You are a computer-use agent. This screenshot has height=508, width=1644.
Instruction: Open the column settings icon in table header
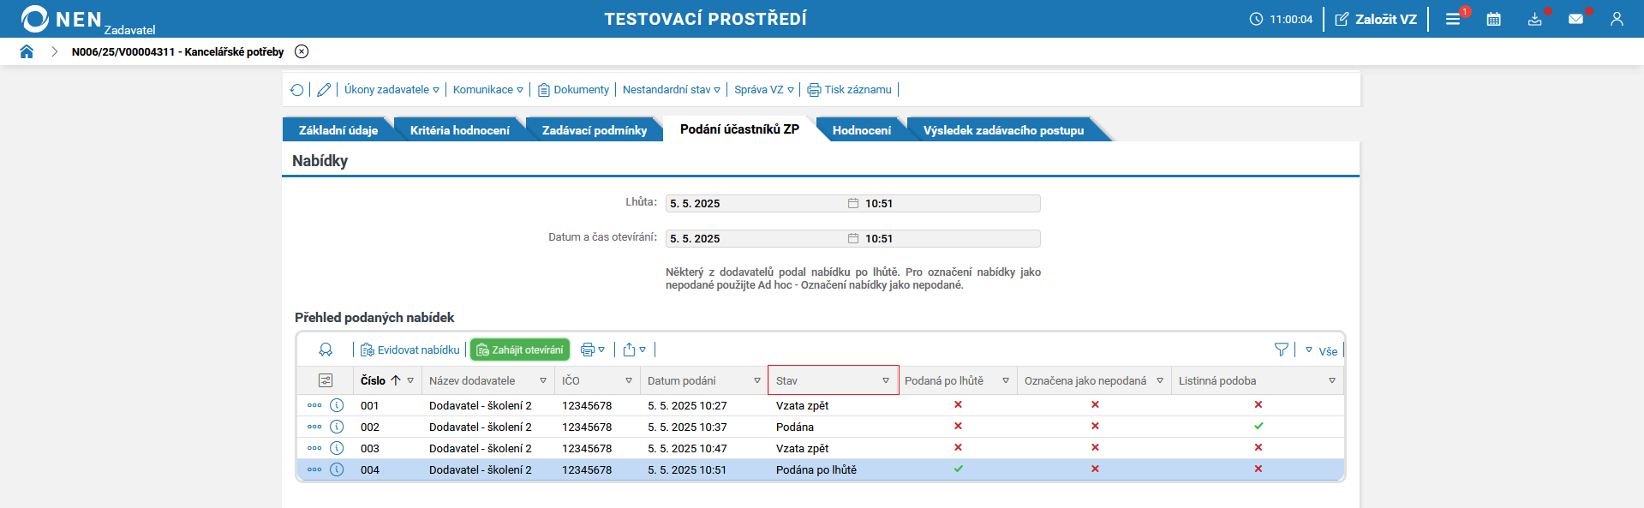pyautogui.click(x=326, y=380)
